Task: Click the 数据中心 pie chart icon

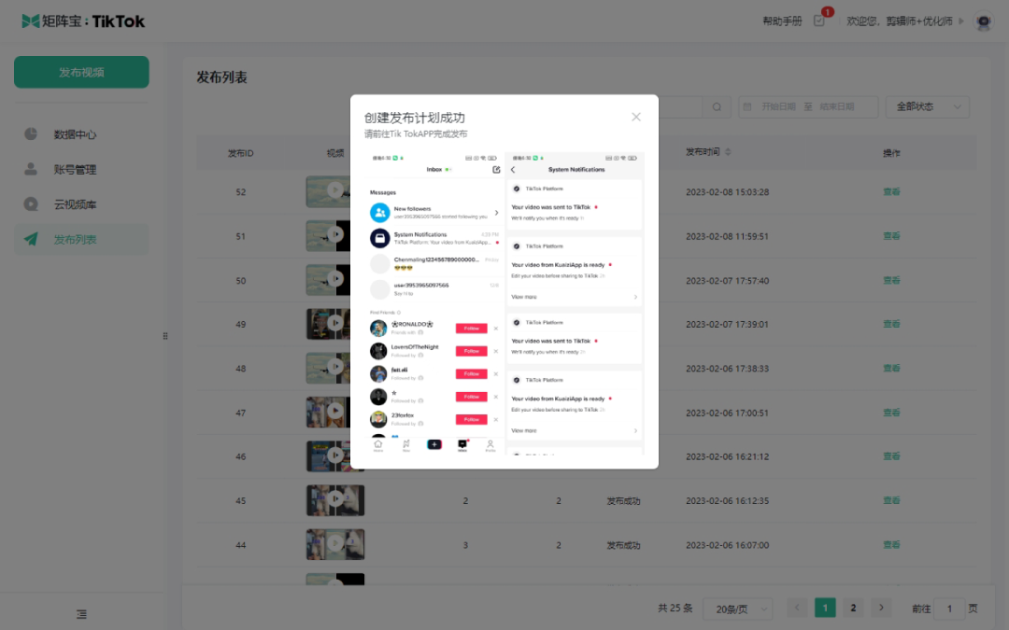Action: pos(31,133)
